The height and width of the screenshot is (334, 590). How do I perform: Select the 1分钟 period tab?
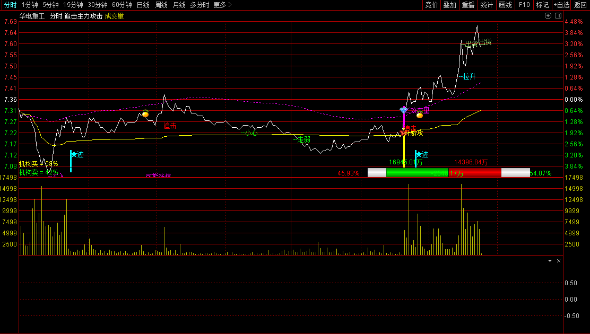30,5
